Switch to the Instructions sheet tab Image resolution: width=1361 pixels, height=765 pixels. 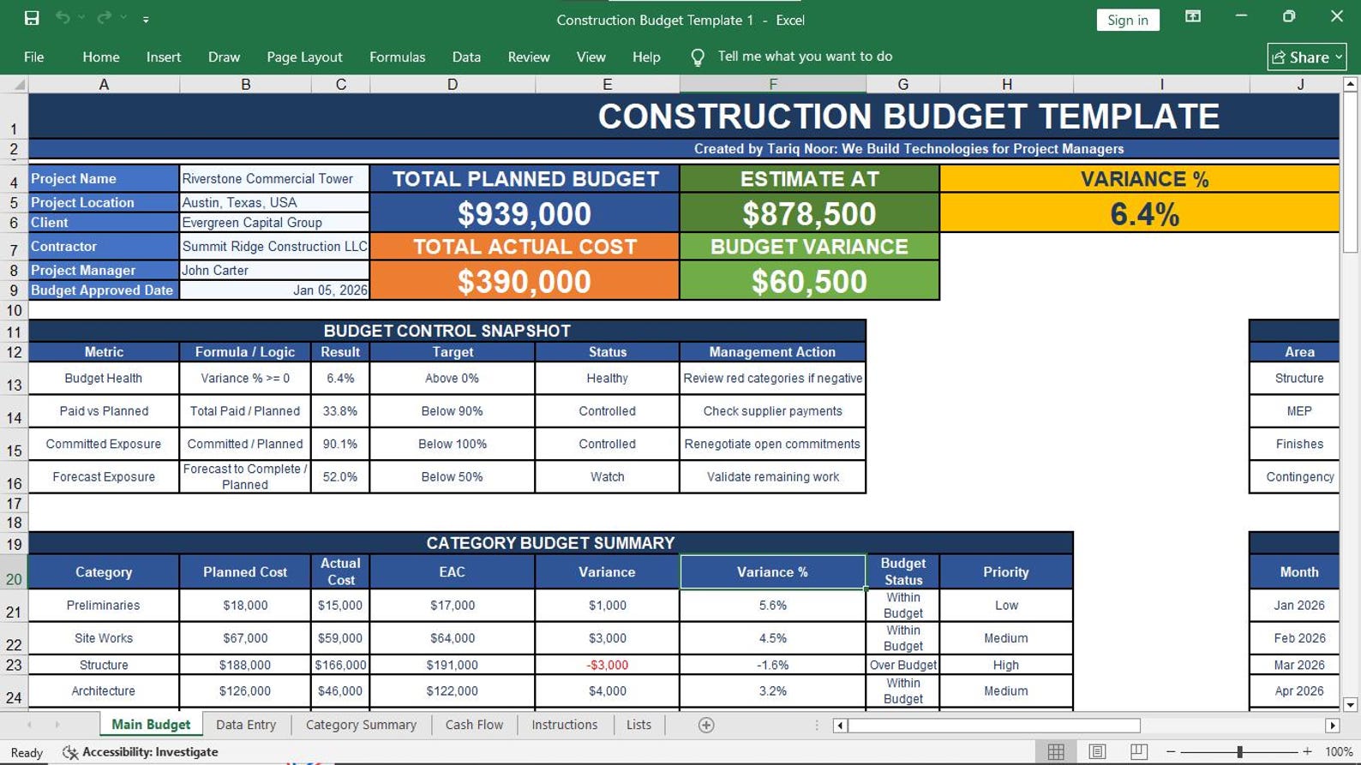pos(564,725)
